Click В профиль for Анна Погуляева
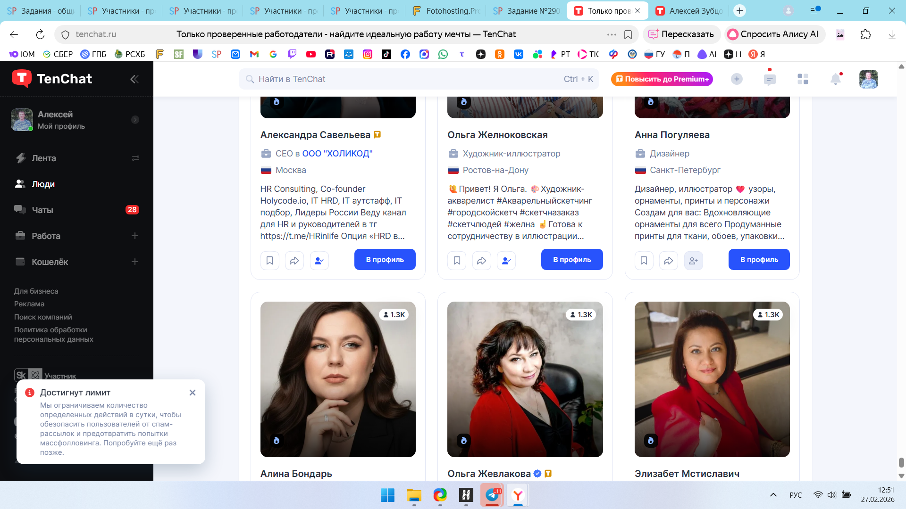 tap(759, 260)
